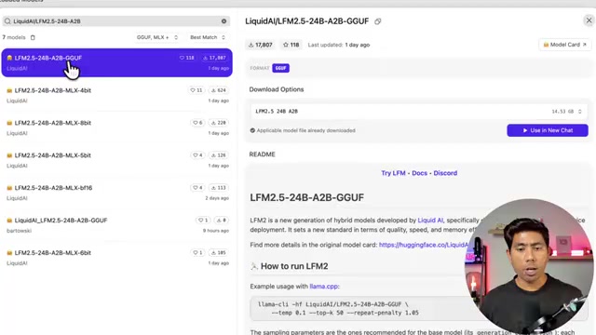Image resolution: width=596 pixels, height=335 pixels.
Task: Click likes count on MLX-8bit row
Action: 197,123
